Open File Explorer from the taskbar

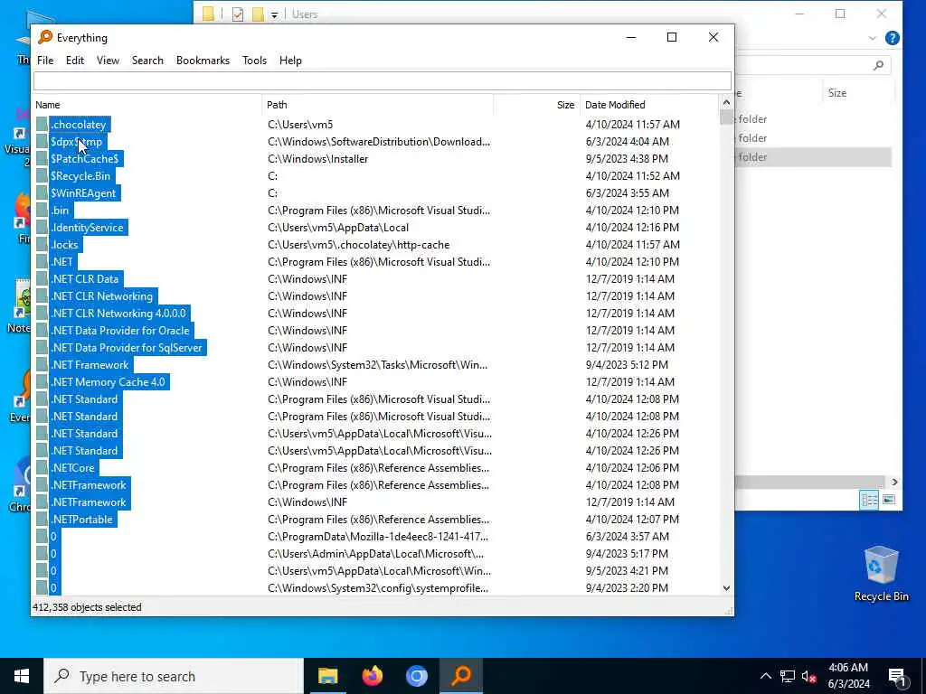(x=327, y=676)
